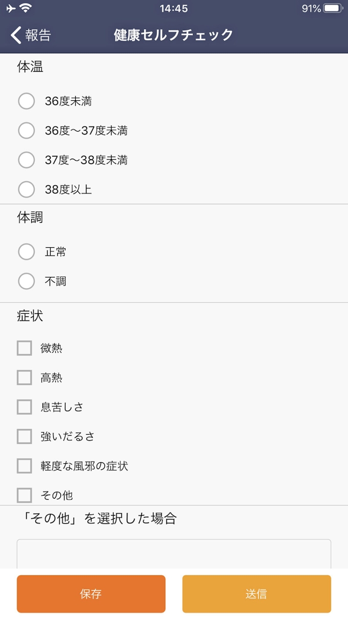Viewport: 348px width, 619px height.
Task: Tap the airplane mode icon in status bar
Action: click(11, 8)
